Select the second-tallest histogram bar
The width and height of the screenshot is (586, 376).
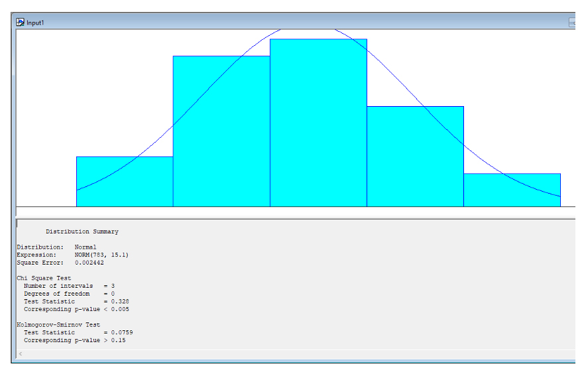tap(221, 131)
